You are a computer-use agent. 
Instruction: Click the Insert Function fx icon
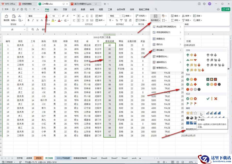click(x=38, y=30)
